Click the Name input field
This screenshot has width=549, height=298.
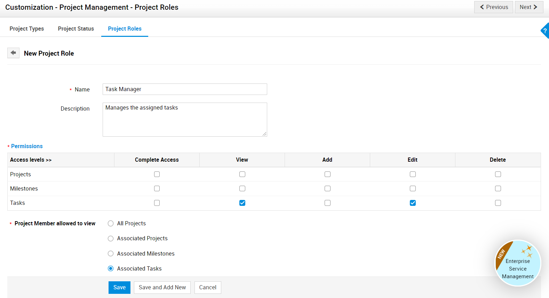coord(185,89)
